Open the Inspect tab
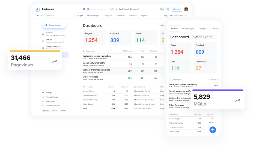This screenshot has height=150, width=253. [144, 16]
